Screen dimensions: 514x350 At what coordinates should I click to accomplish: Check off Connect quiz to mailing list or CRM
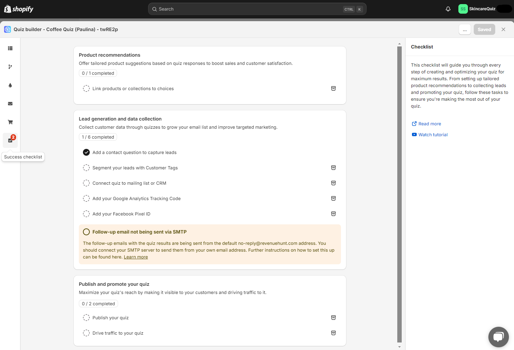86,183
